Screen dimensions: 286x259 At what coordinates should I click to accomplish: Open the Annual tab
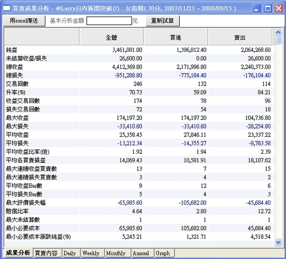pos(141,253)
